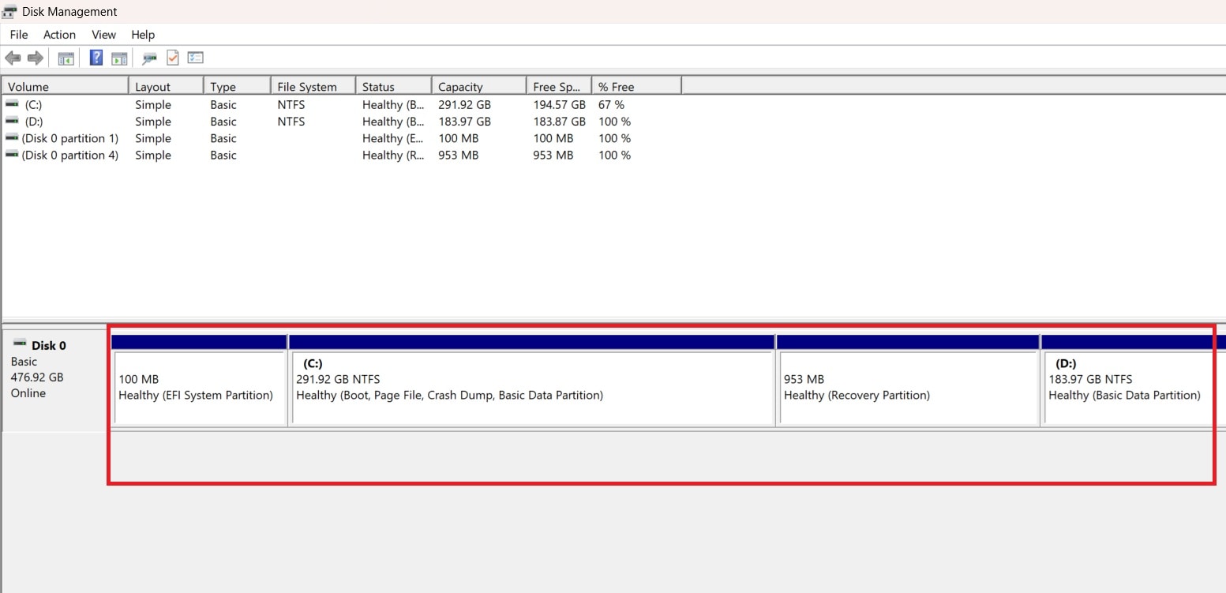
Task: Click the blue checklist toolbar icon
Action: pos(194,57)
